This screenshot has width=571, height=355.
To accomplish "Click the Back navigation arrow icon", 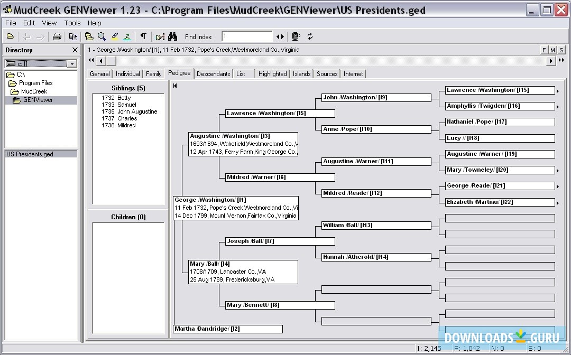I will point(26,36).
